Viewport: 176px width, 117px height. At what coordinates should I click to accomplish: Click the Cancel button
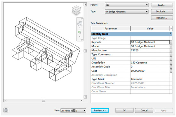[x=144, y=110]
